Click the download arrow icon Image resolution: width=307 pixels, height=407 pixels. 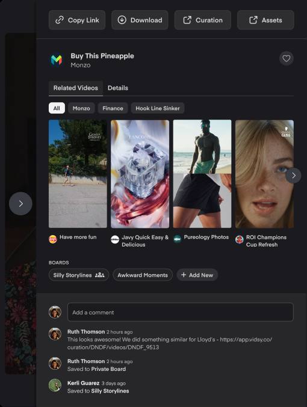(x=122, y=20)
